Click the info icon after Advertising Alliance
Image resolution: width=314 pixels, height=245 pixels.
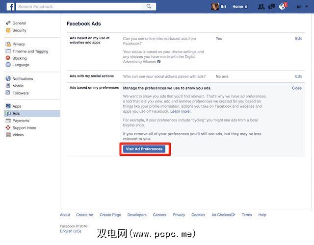pyautogui.click(x=159, y=62)
